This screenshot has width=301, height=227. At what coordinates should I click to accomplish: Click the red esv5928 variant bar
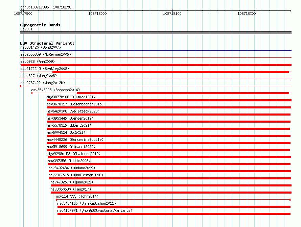(156, 65)
